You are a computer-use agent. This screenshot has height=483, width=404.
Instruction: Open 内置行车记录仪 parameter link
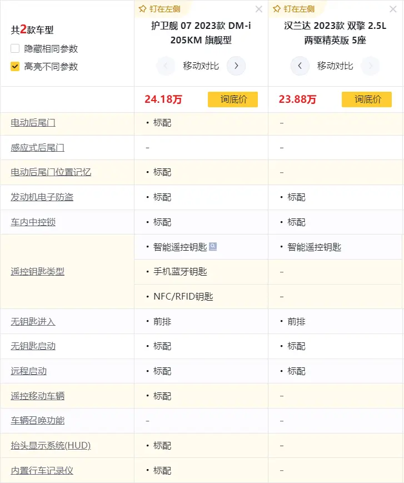pyautogui.click(x=42, y=471)
